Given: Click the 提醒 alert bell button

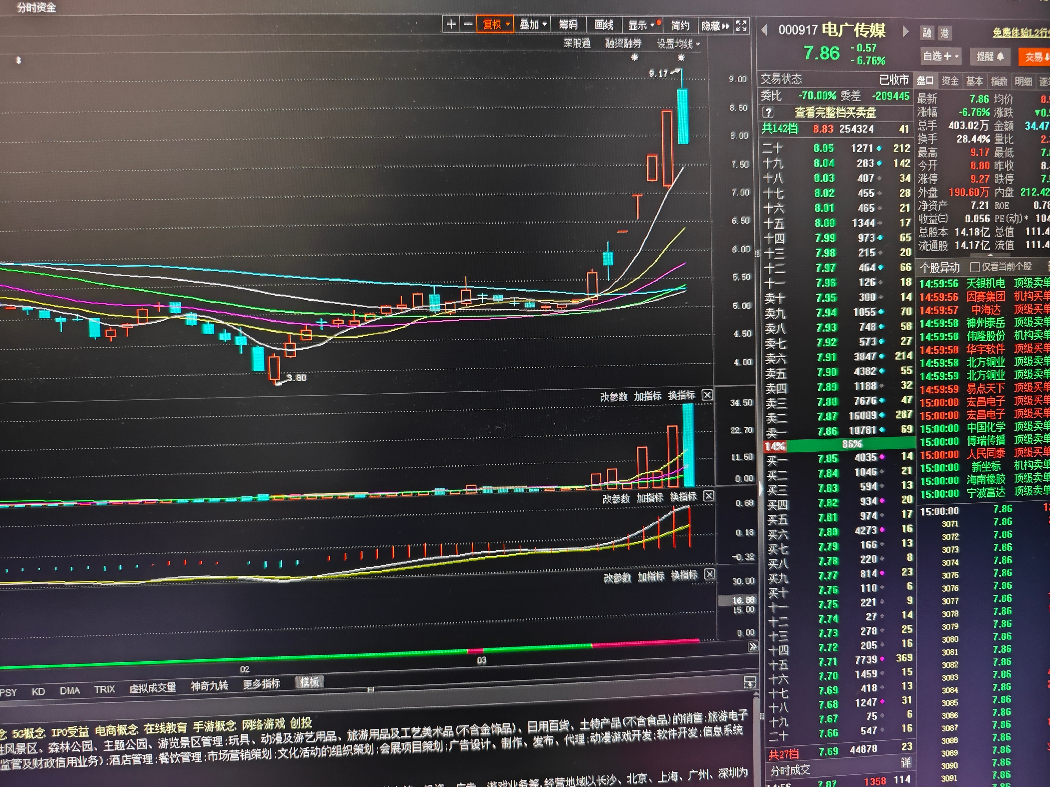Looking at the screenshot, I should (x=990, y=57).
